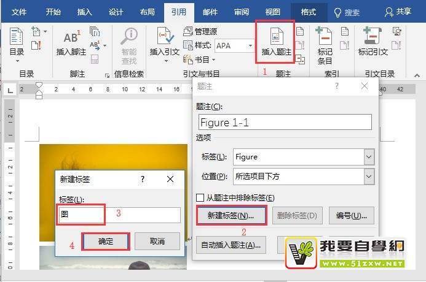This screenshot has width=426, height=282.
Task: Click the 标签 input field containing 图
Action: [119, 215]
